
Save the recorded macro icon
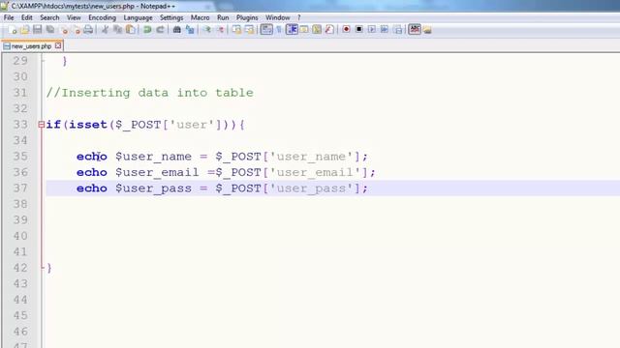pyautogui.click(x=398, y=30)
